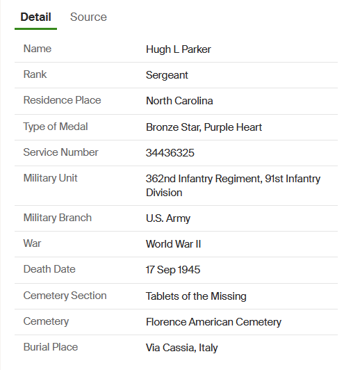Screen dimensions: 344x370
Task: Click the Type of Medal label
Action: pyautogui.click(x=56, y=127)
